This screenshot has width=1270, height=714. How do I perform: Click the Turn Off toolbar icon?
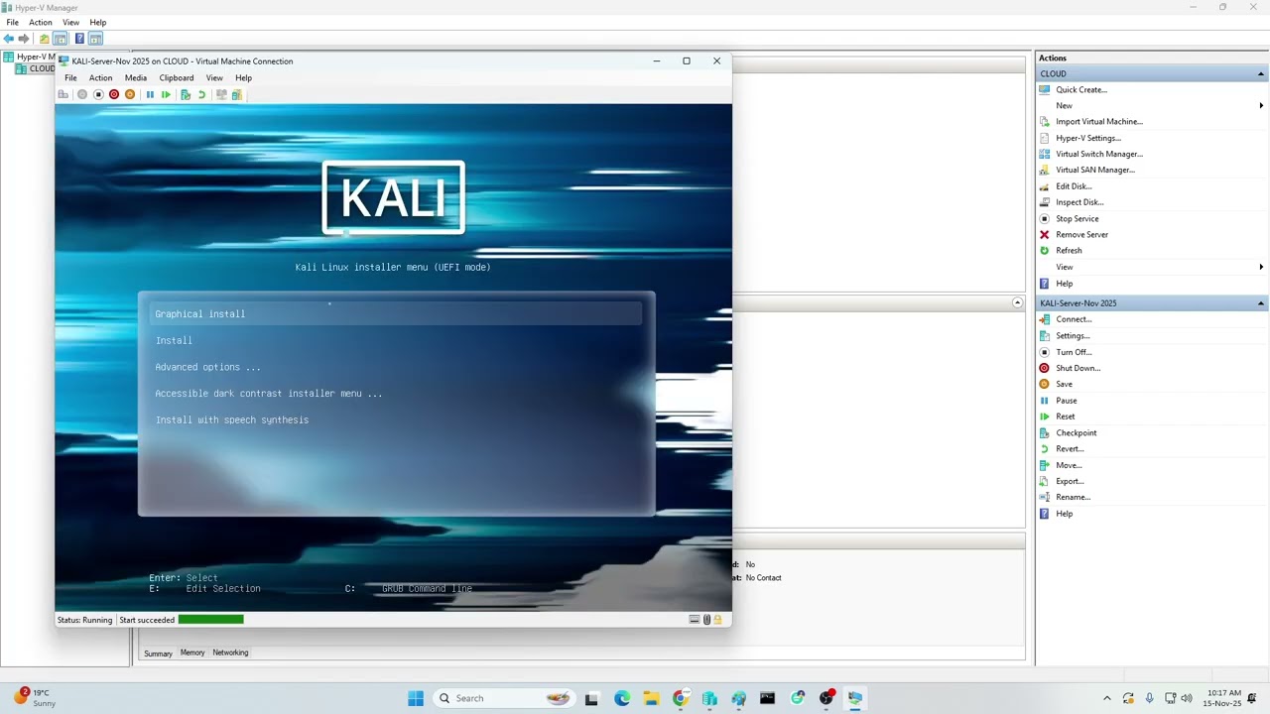pyautogui.click(x=98, y=94)
